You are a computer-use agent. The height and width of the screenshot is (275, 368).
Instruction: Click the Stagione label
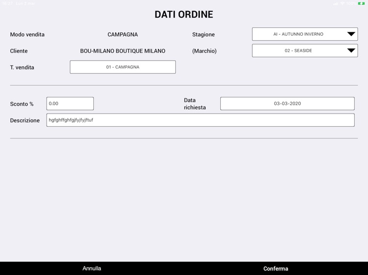tap(204, 34)
